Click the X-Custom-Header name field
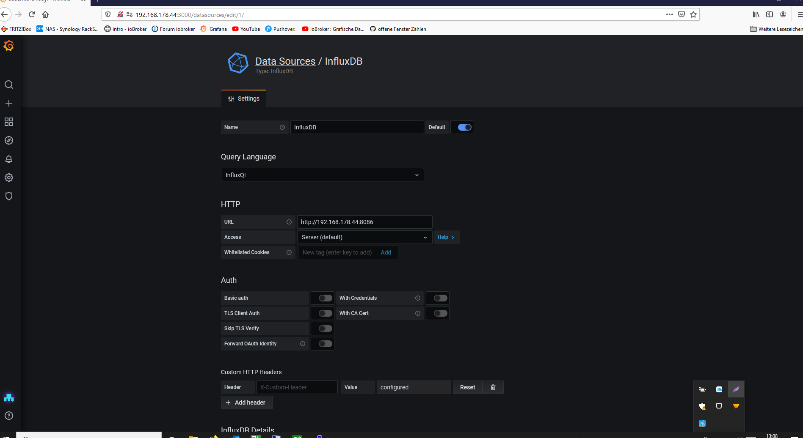This screenshot has height=438, width=803. pyautogui.click(x=297, y=387)
